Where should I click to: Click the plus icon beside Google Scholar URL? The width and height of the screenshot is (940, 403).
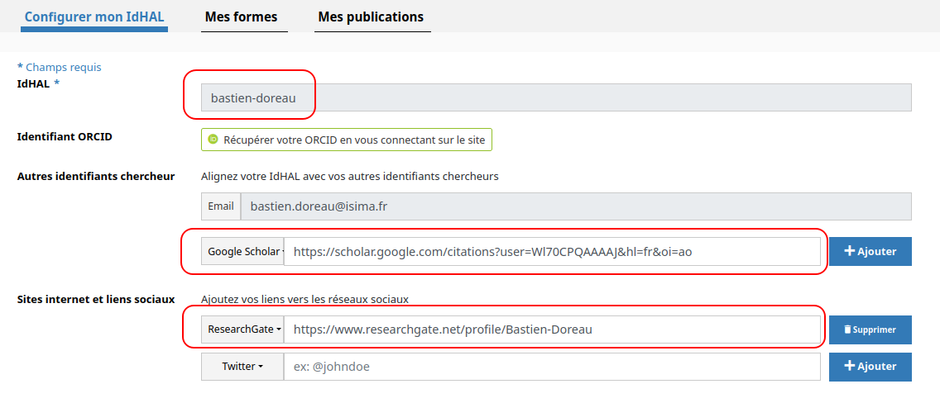(x=849, y=252)
